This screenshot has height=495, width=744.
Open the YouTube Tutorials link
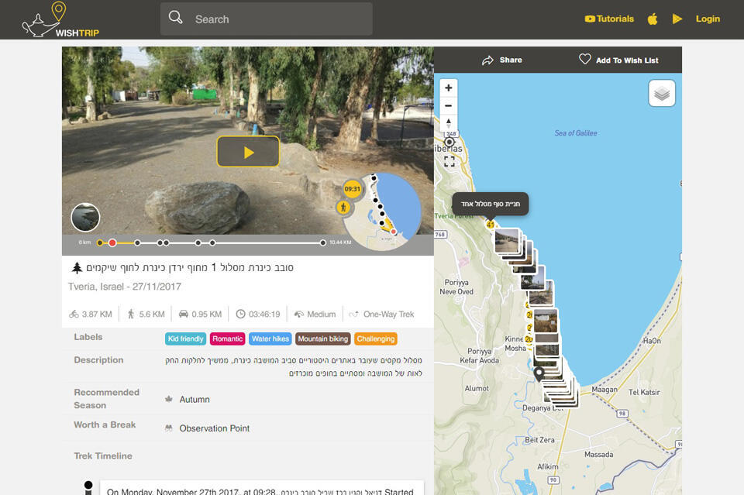pyautogui.click(x=609, y=19)
